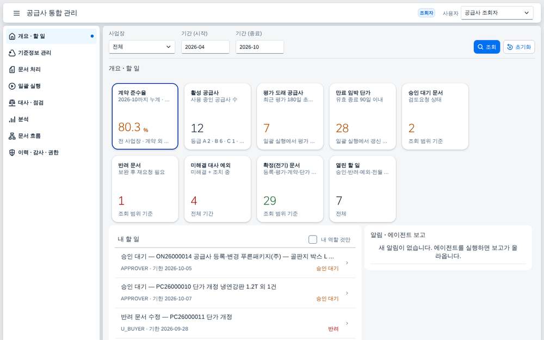Click the 기간 (종료) field 2026-10
544x340 pixels.
[x=260, y=47]
